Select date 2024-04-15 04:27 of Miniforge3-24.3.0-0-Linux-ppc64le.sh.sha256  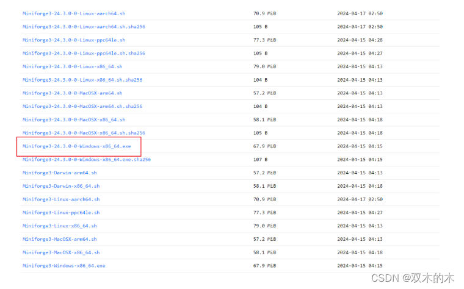[360, 54]
